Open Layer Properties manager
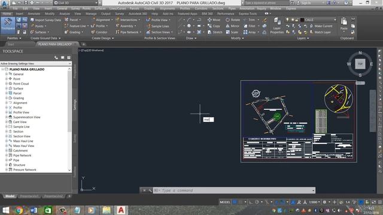 tap(276, 26)
